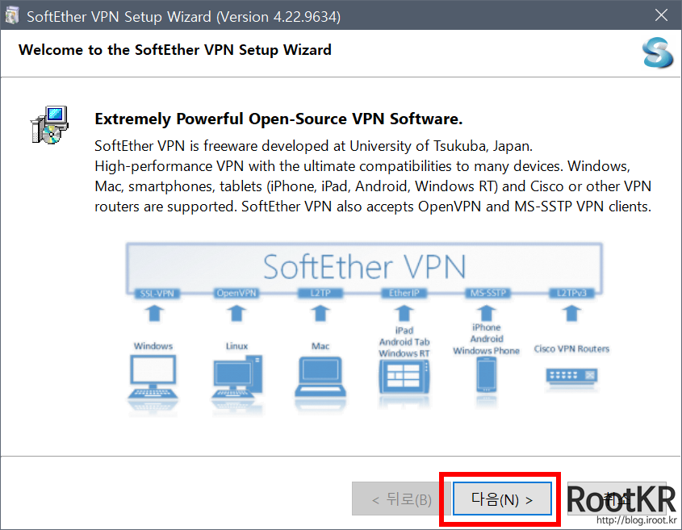Click the Mac laptop icon
The width and height of the screenshot is (682, 530).
(x=320, y=378)
